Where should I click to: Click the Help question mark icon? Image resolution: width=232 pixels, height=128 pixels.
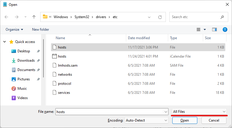225,30
